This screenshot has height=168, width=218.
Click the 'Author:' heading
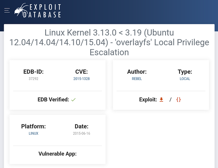coord(137,72)
